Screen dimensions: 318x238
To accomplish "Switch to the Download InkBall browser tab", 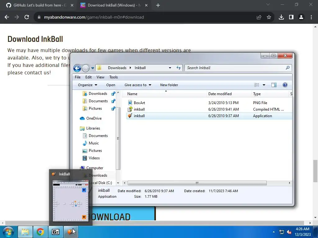I will click(114, 5).
